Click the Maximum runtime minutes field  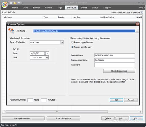click(44, 100)
